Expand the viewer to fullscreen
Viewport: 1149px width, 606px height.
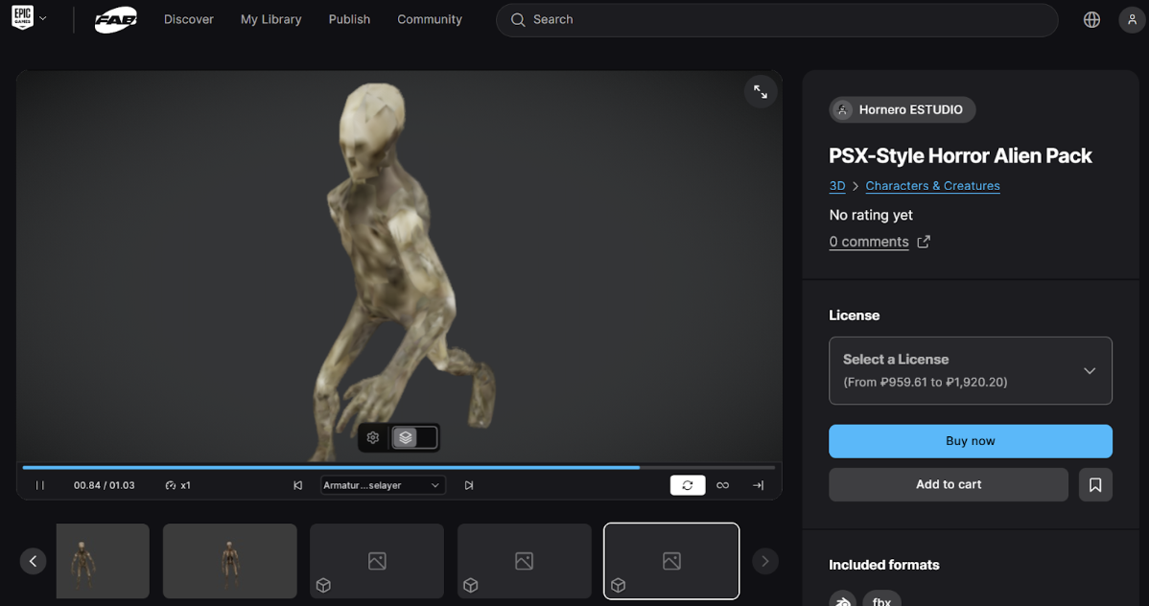point(760,91)
